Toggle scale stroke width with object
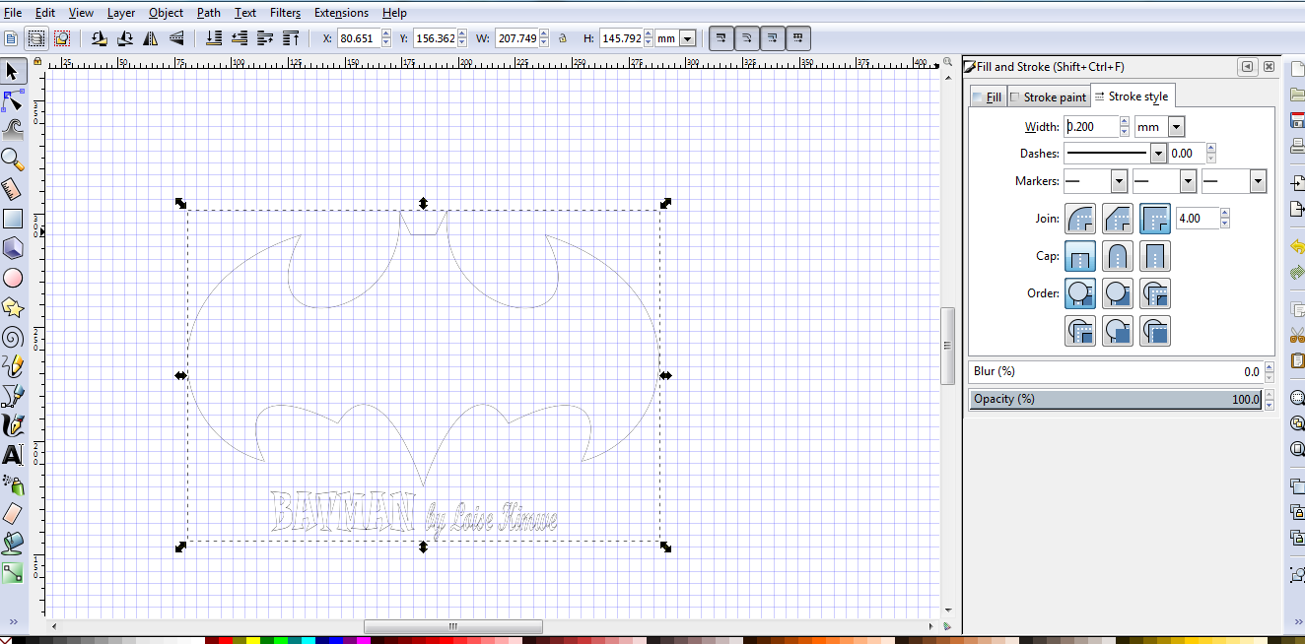The width and height of the screenshot is (1305, 644). pos(721,38)
